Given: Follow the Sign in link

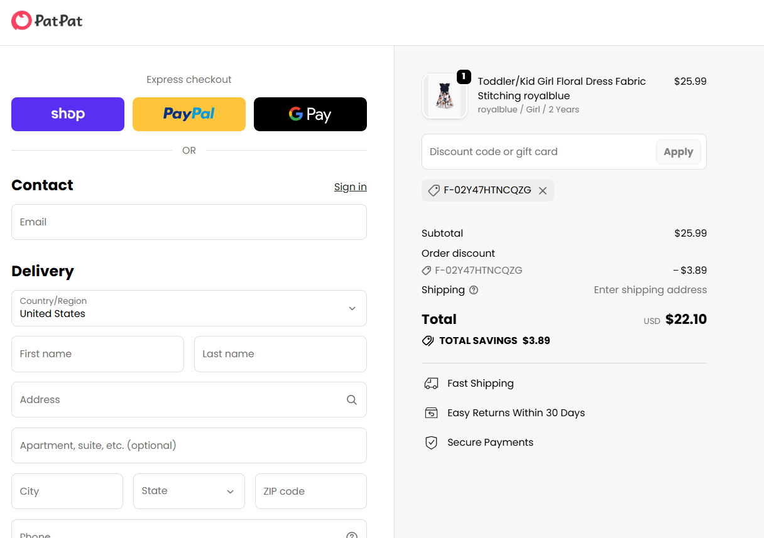Looking at the screenshot, I should [x=351, y=186].
